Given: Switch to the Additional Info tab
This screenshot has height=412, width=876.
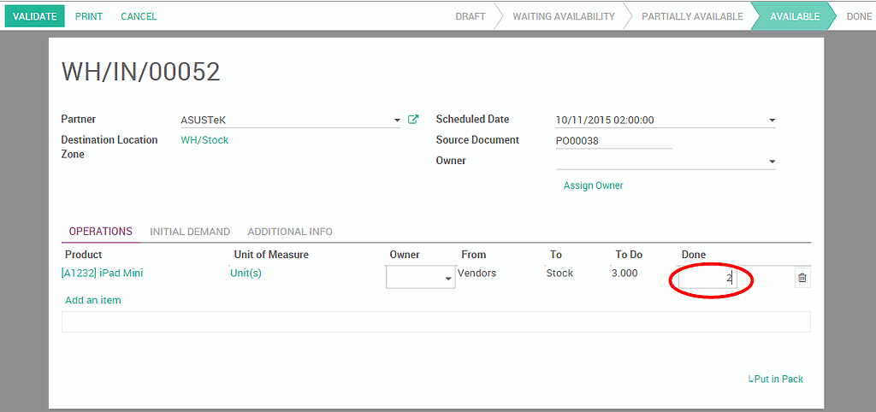Looking at the screenshot, I should [x=290, y=232].
